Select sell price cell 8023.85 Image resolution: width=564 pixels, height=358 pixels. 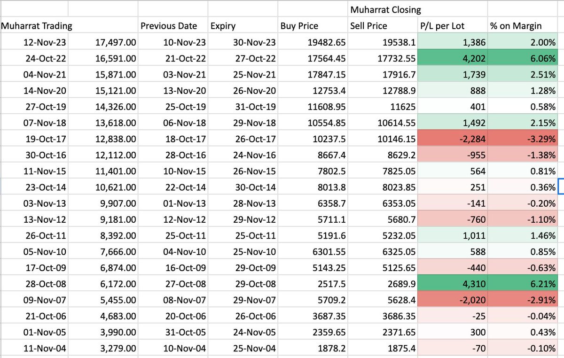(x=382, y=187)
